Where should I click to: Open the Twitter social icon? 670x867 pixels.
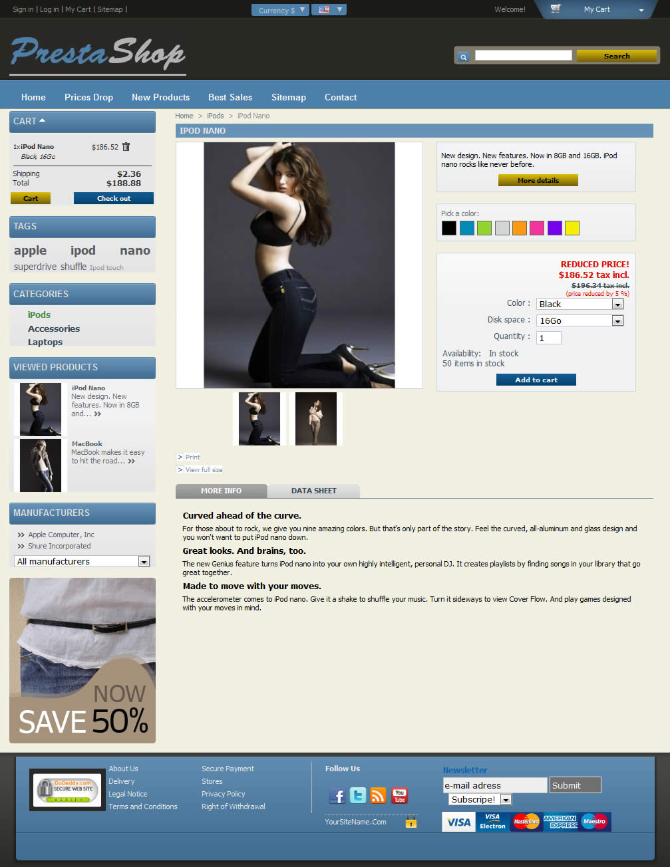tap(358, 795)
